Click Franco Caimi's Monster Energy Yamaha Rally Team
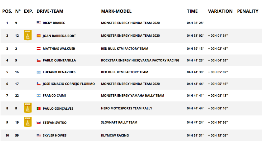Screen dimensions: 264x141 (x=133, y=96)
